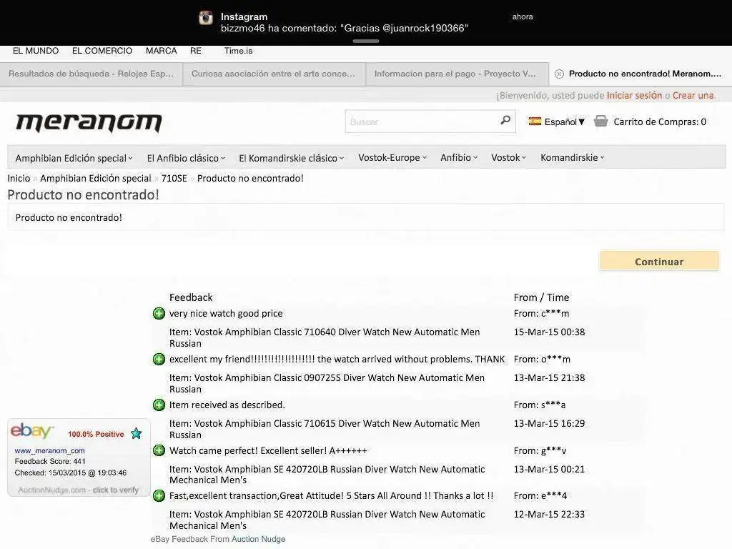
Task: Expand the 'Amphibian Edición special' menu
Action: [x=74, y=158]
